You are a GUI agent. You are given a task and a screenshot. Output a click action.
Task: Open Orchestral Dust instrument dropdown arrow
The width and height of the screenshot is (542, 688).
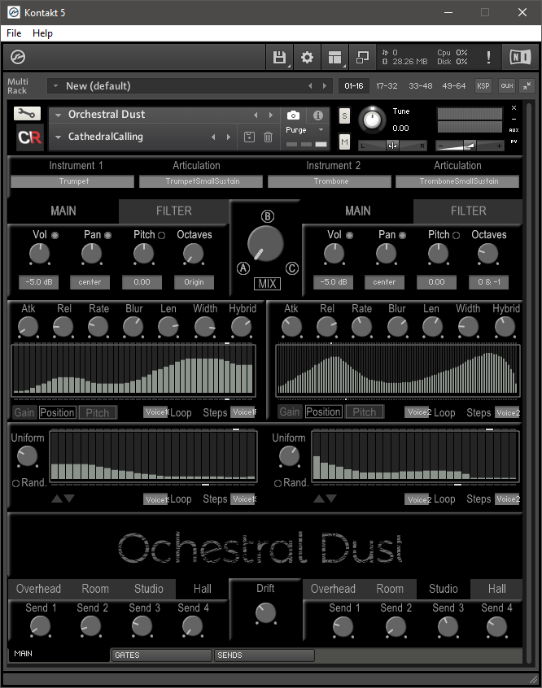pos(58,115)
